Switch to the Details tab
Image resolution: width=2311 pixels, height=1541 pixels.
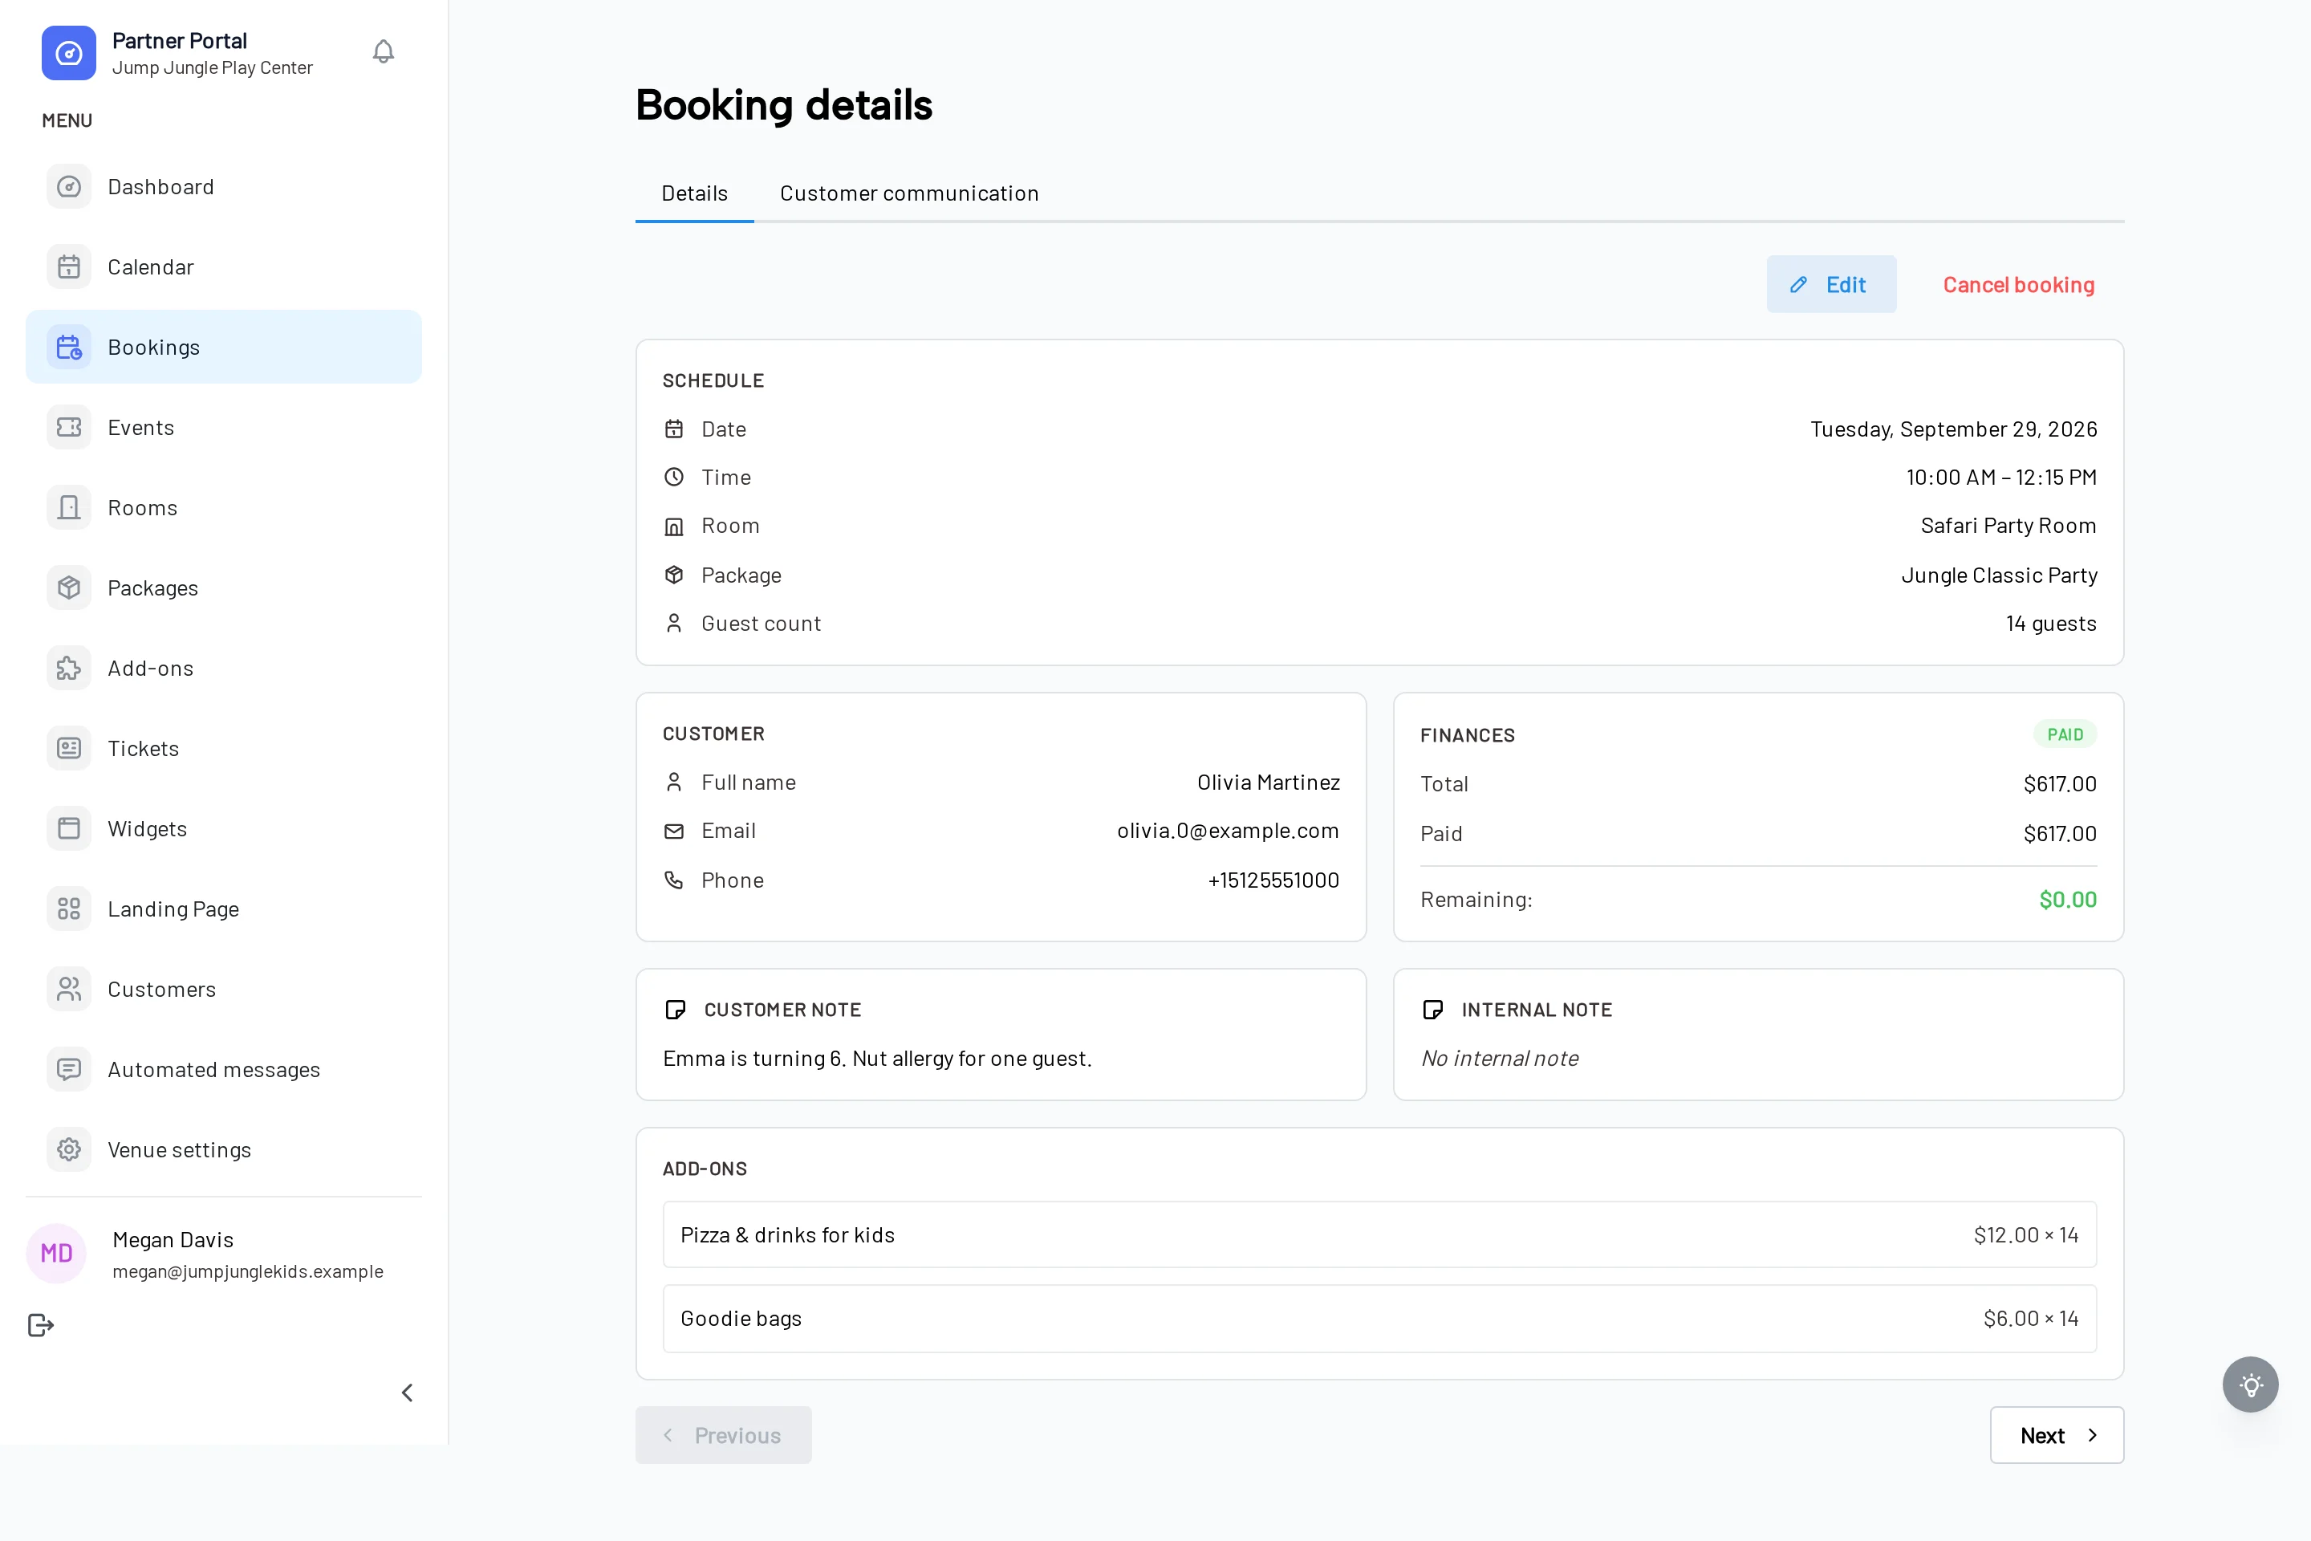coord(695,193)
